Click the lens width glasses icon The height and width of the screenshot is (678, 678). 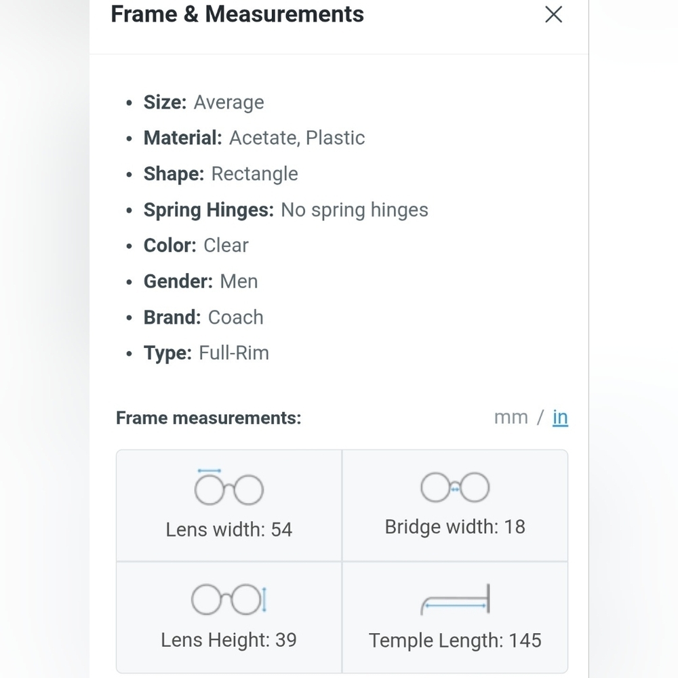(x=228, y=487)
